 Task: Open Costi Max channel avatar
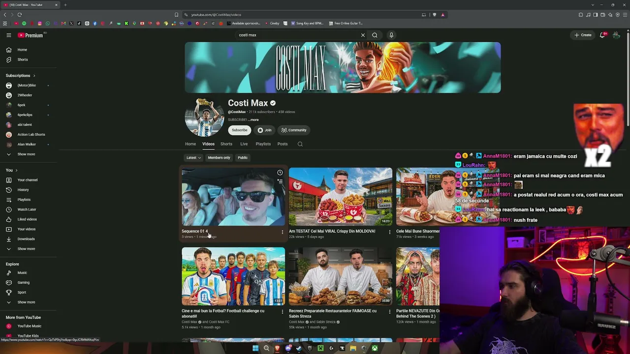tap(204, 117)
